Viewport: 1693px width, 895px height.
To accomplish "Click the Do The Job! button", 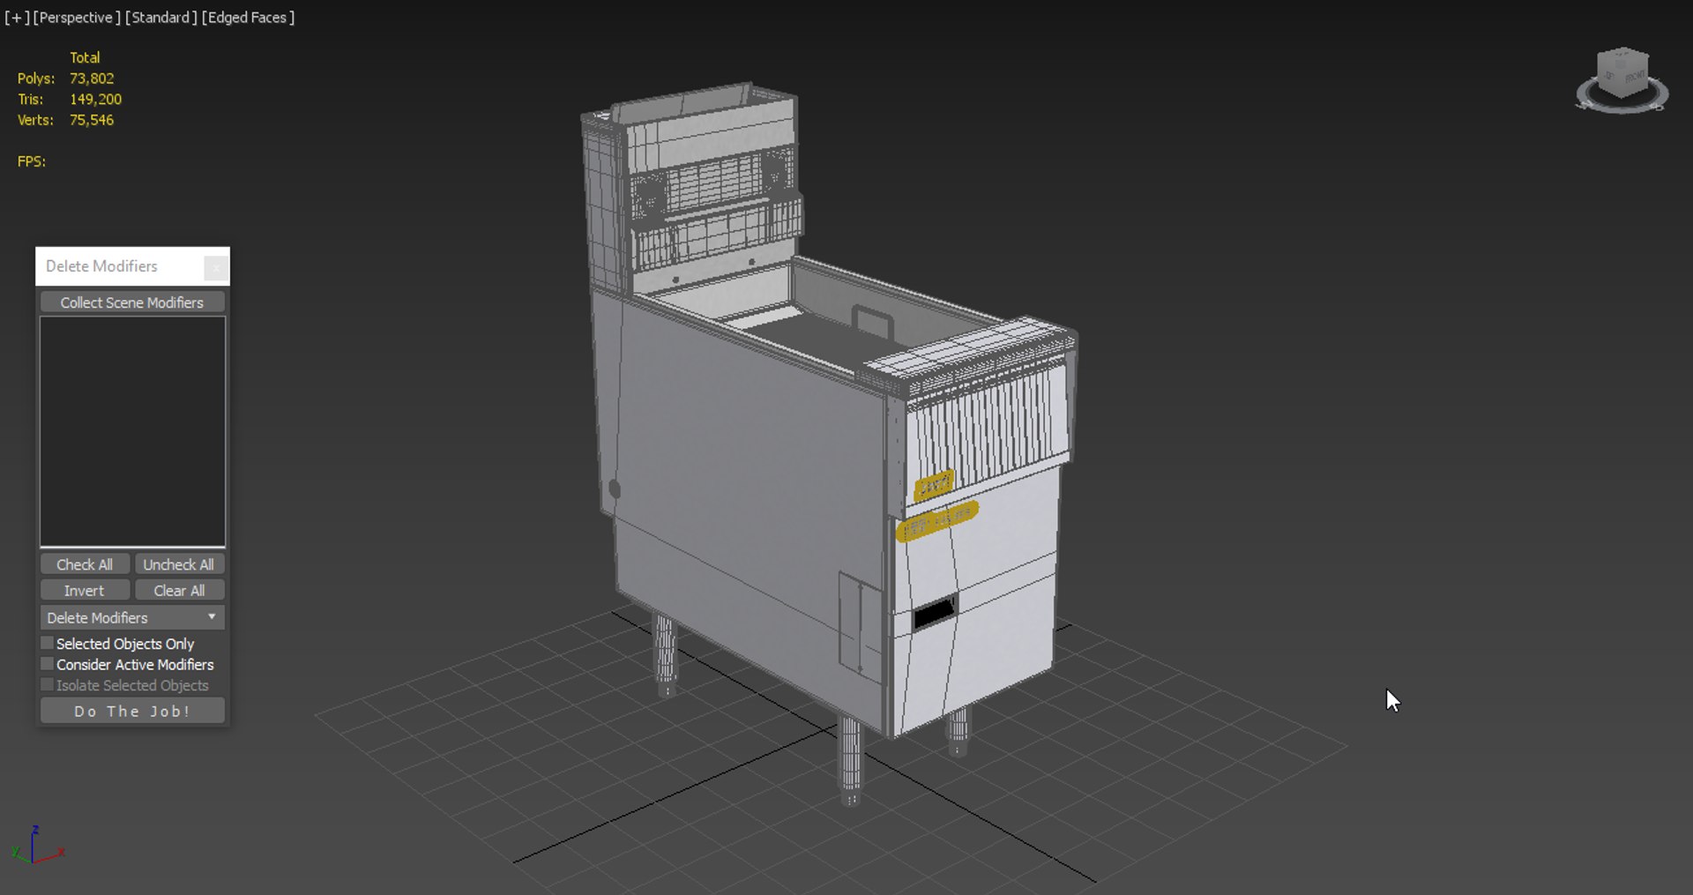I will tap(132, 711).
